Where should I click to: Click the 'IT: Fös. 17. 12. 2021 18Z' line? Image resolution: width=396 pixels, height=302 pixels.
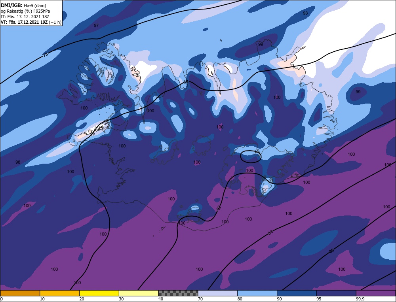click(x=25, y=17)
